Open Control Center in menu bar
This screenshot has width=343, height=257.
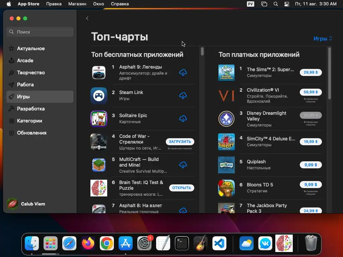[287, 4]
